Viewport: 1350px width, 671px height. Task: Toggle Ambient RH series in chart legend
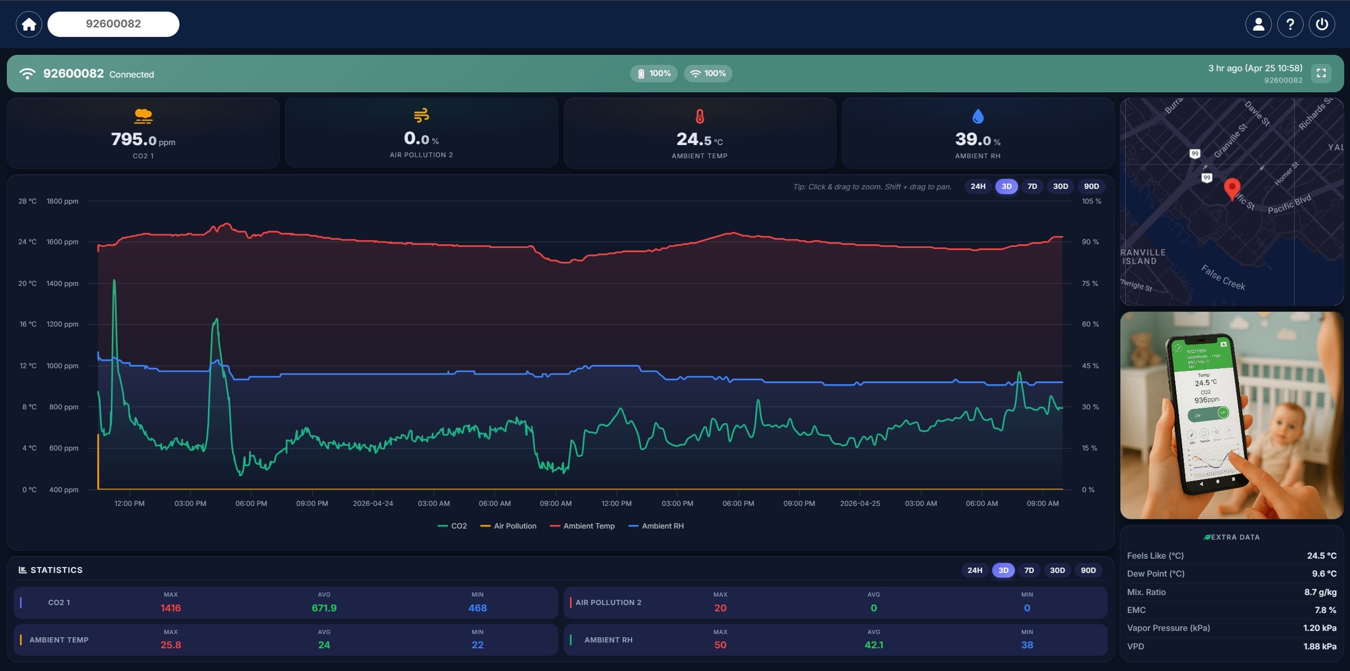click(x=656, y=526)
